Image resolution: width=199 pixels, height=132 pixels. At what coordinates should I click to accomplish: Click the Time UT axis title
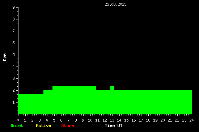pos(114,126)
